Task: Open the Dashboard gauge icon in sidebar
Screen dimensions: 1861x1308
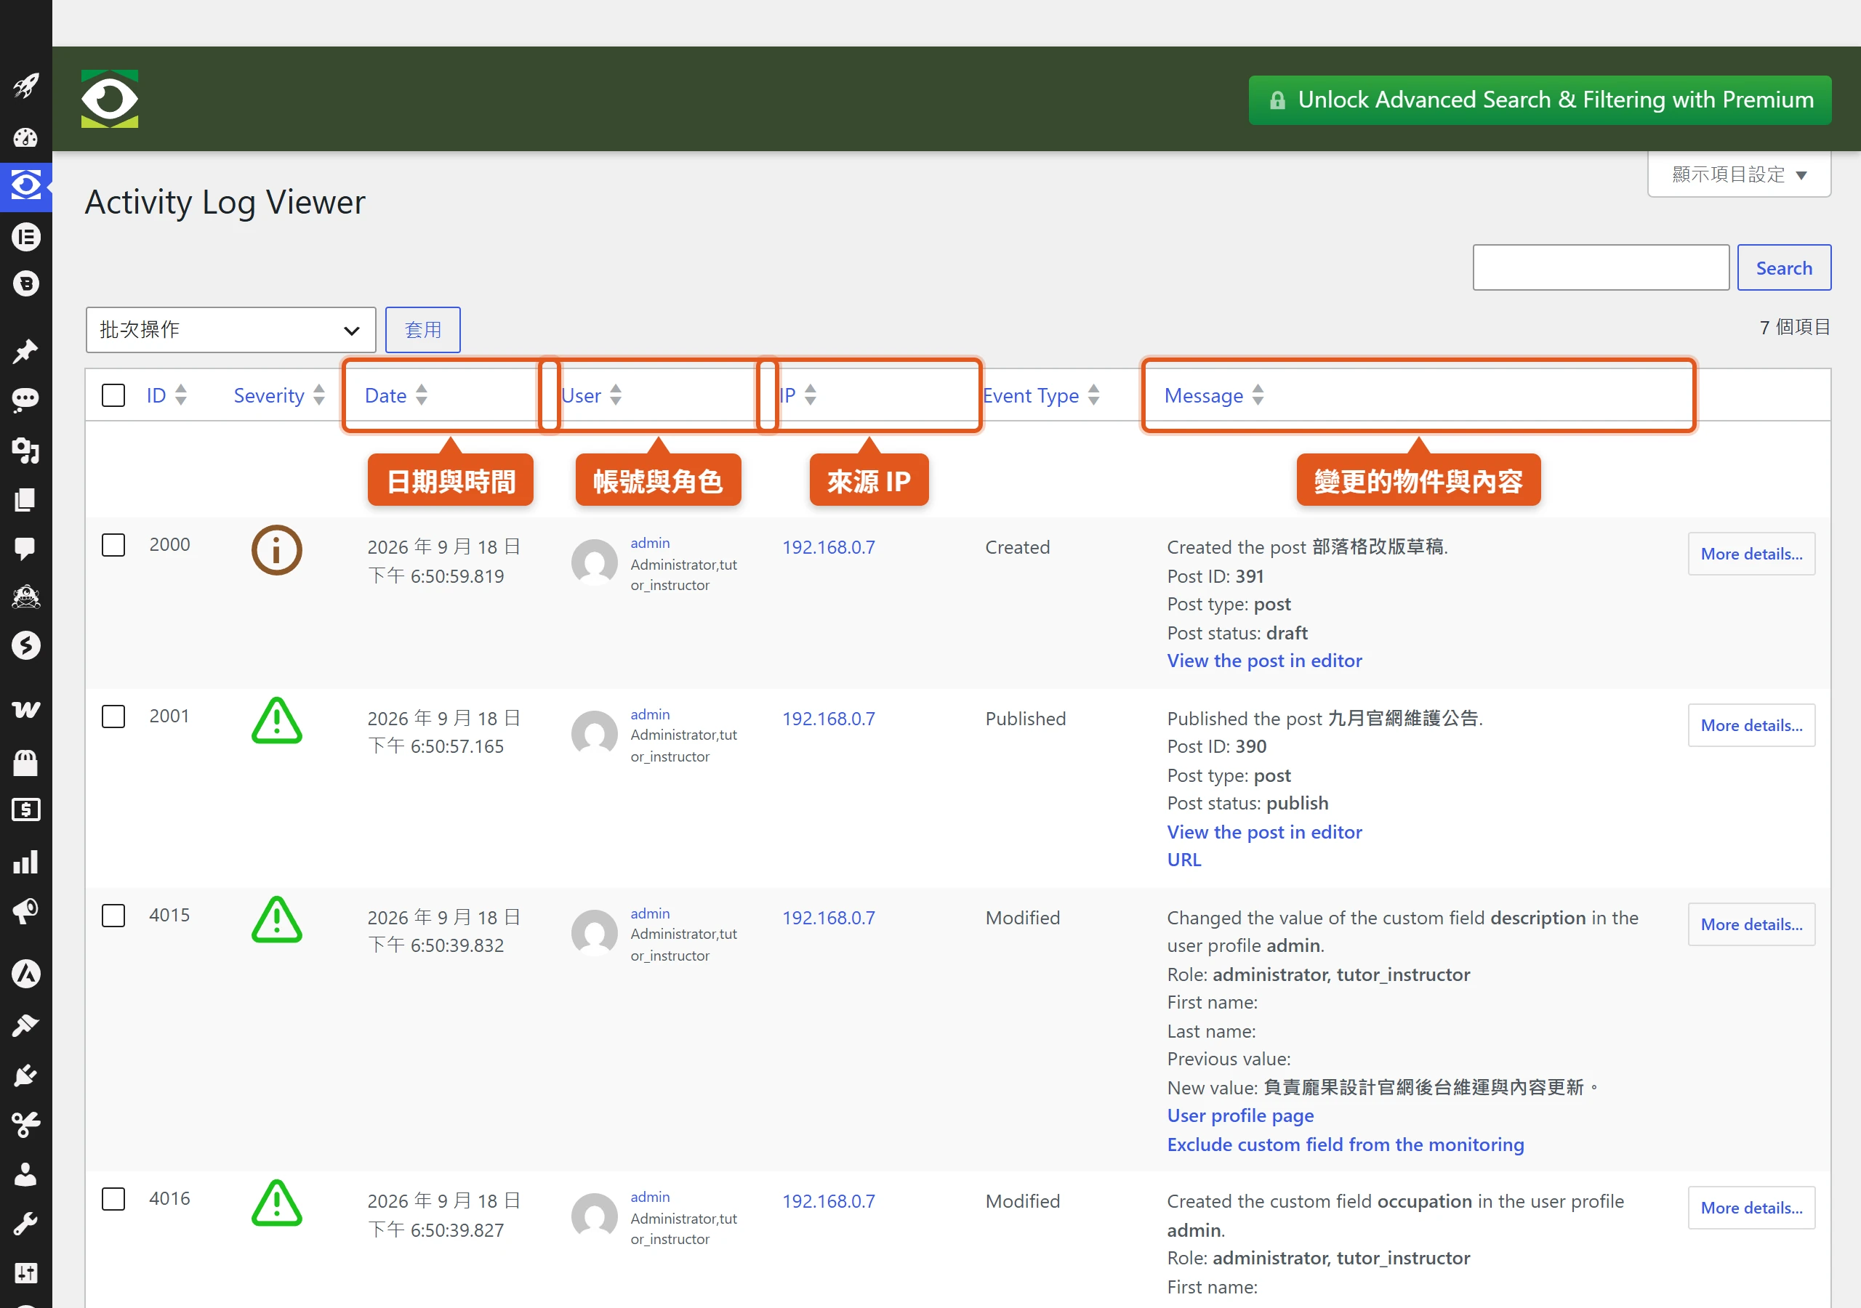Action: pos(26,137)
